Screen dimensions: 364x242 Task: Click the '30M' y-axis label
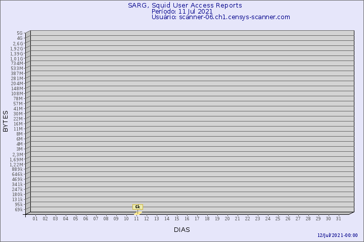click(x=18, y=114)
